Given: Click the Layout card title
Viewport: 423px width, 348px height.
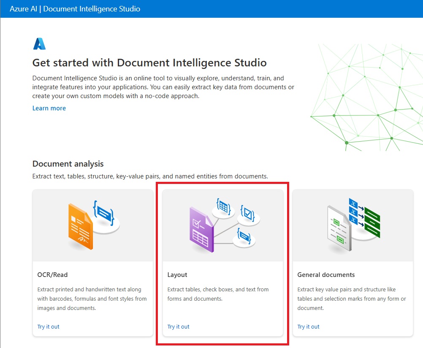Looking at the screenshot, I should pos(177,274).
